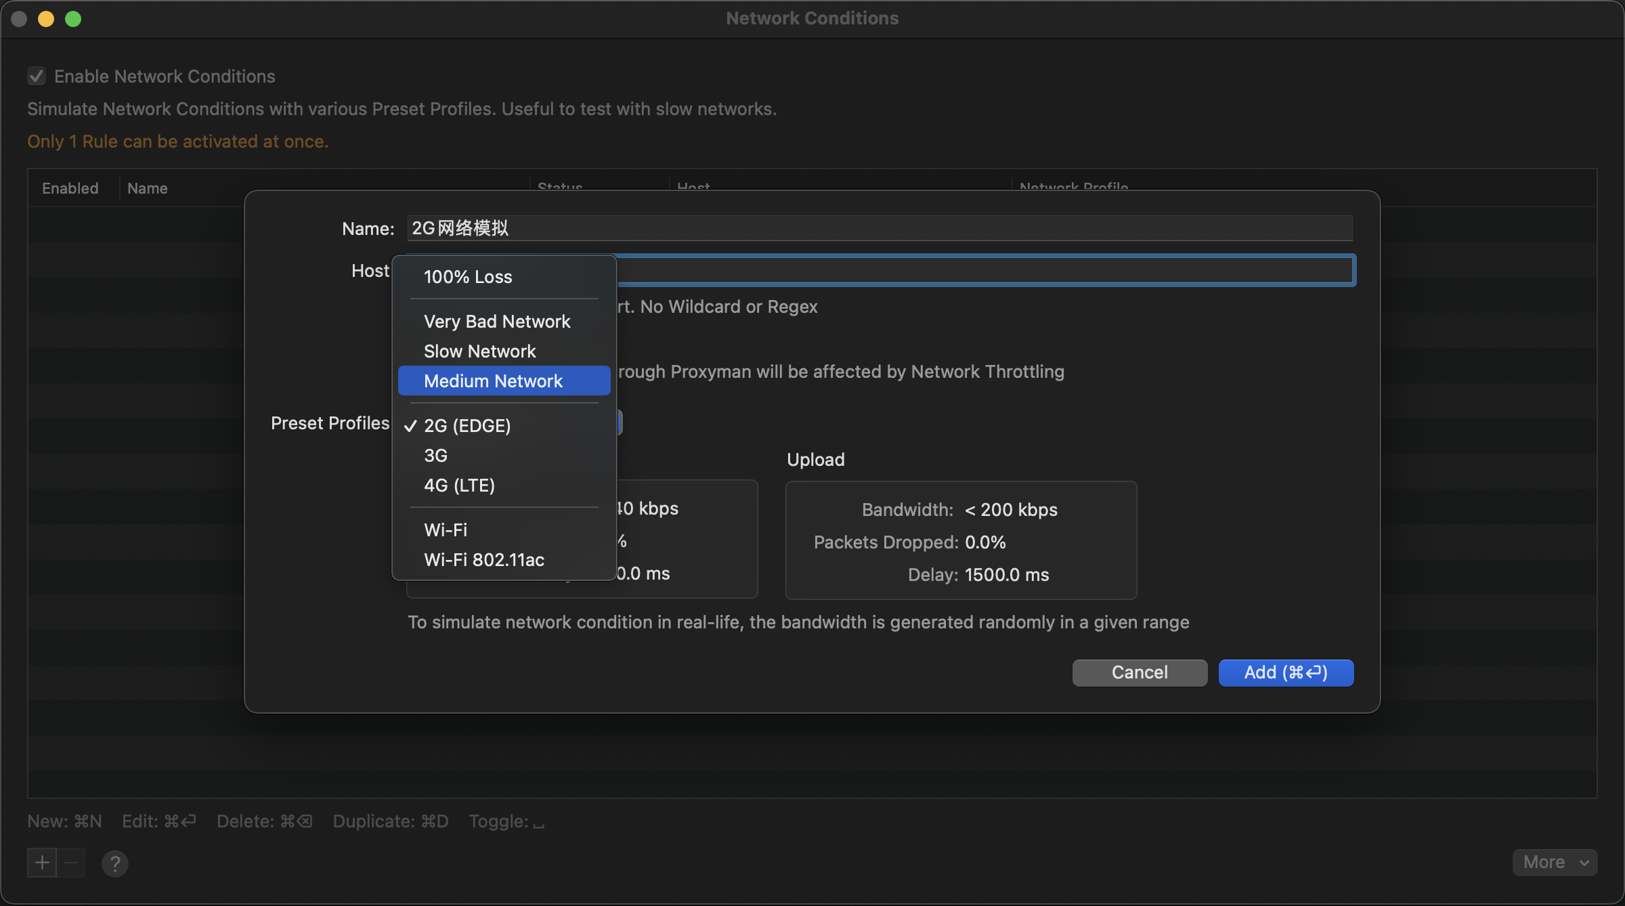Click the yellow minimize window button

pyautogui.click(x=46, y=18)
